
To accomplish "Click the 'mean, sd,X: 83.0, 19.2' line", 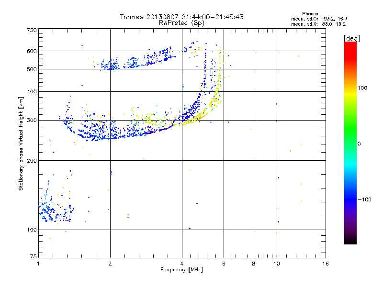I will click(x=318, y=24).
